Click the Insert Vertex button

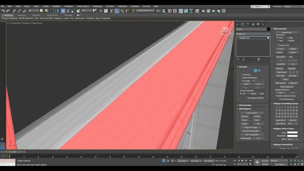pyautogui.click(x=252, y=113)
